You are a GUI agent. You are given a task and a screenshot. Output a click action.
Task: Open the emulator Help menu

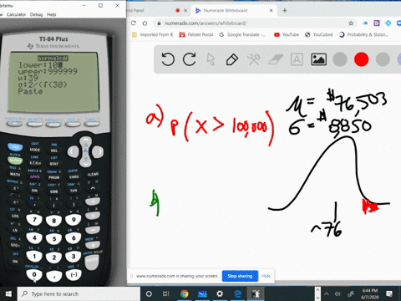tap(51, 14)
